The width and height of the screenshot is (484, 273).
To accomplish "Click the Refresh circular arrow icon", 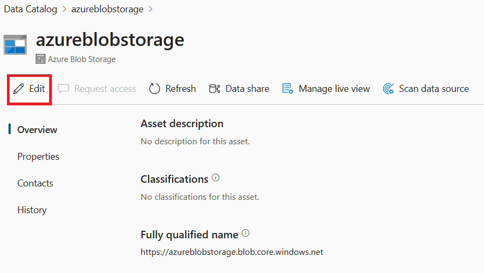I will (x=154, y=89).
